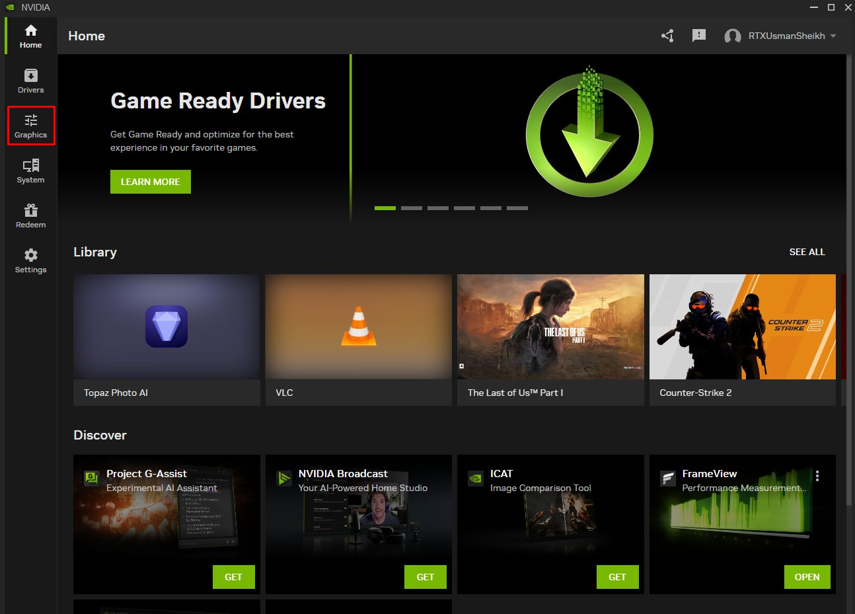Select the first carousel indicator
Screen dimensions: 855x614
coord(385,208)
